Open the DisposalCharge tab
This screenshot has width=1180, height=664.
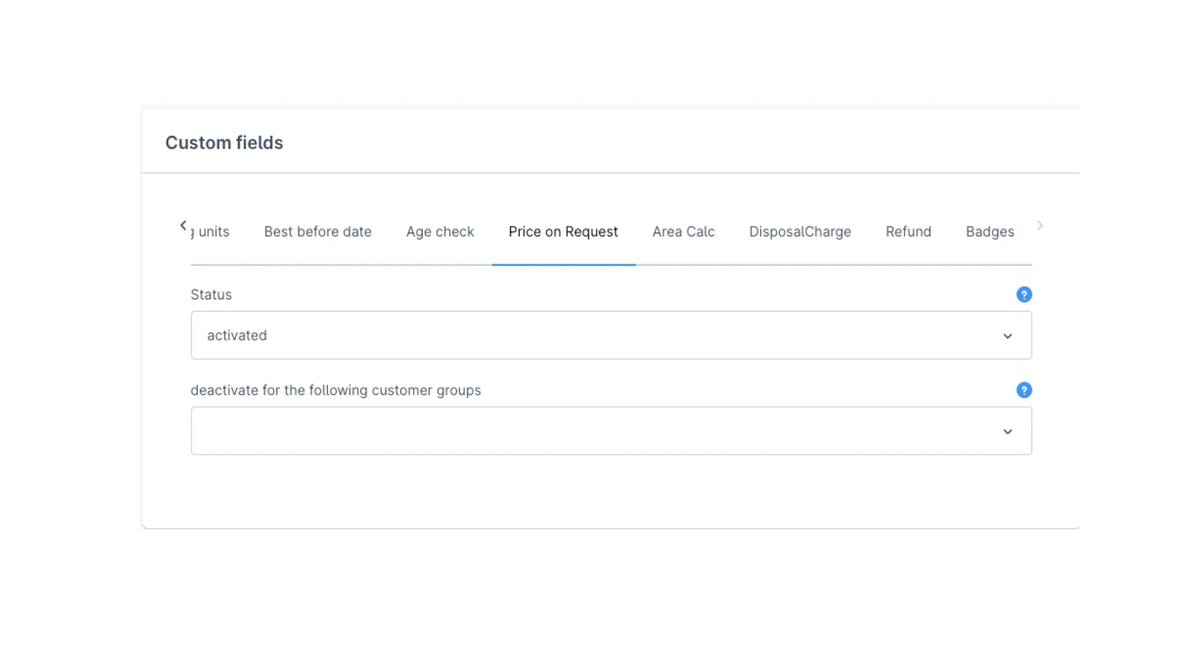click(x=800, y=232)
